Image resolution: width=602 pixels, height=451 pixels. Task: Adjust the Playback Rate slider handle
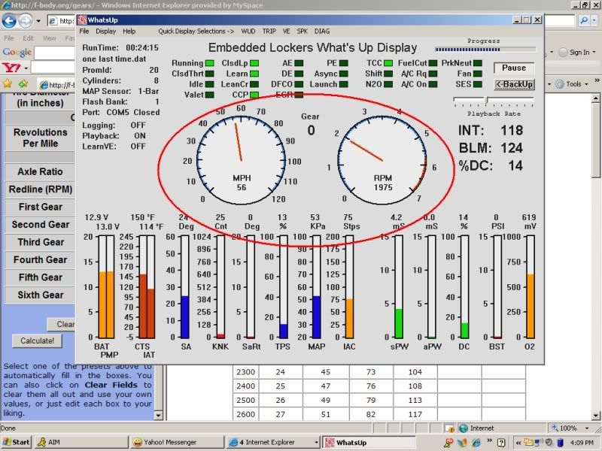[x=487, y=101]
